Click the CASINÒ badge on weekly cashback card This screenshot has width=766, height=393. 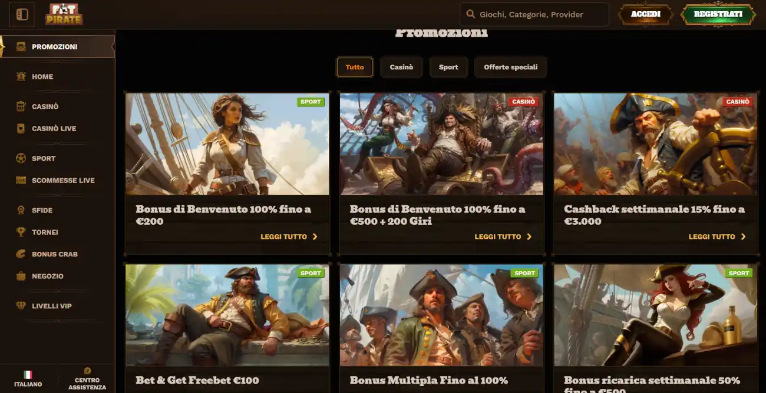tap(738, 102)
